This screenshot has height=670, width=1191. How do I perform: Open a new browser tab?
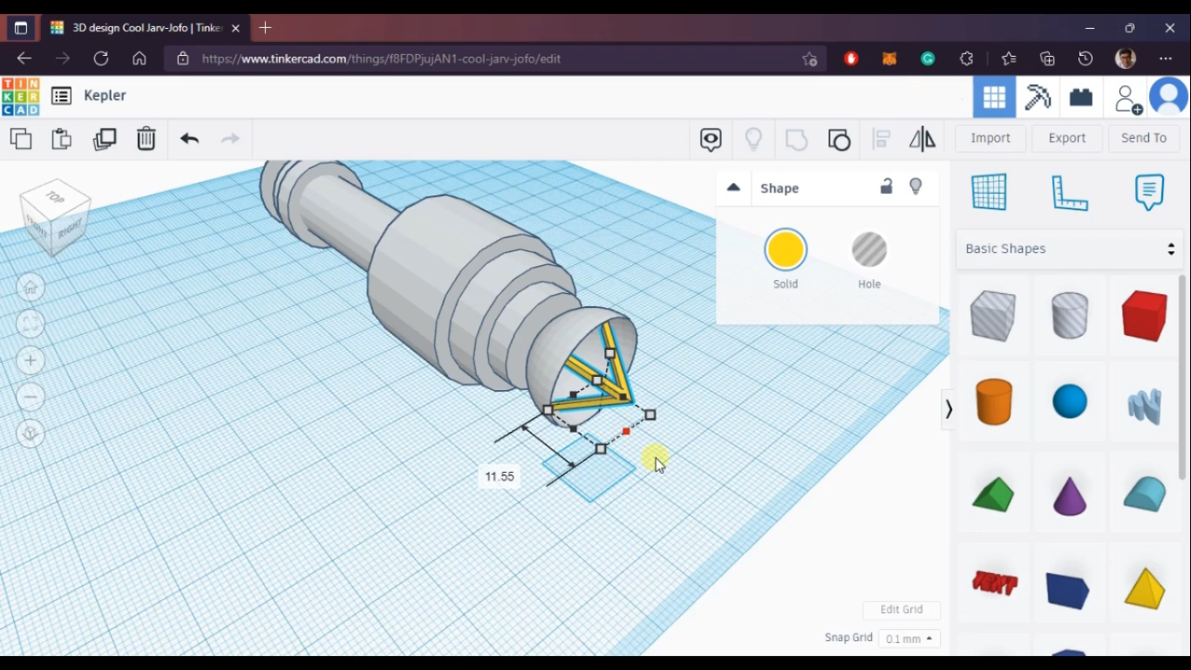pyautogui.click(x=265, y=28)
